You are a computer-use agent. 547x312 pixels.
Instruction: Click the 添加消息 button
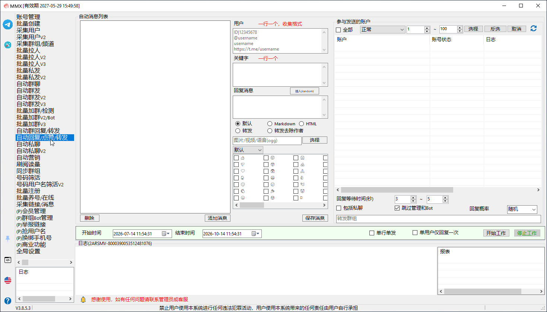point(217,218)
